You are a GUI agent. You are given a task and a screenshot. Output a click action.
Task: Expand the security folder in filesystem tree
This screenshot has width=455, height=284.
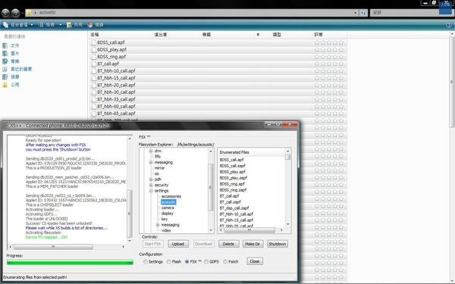151,186
